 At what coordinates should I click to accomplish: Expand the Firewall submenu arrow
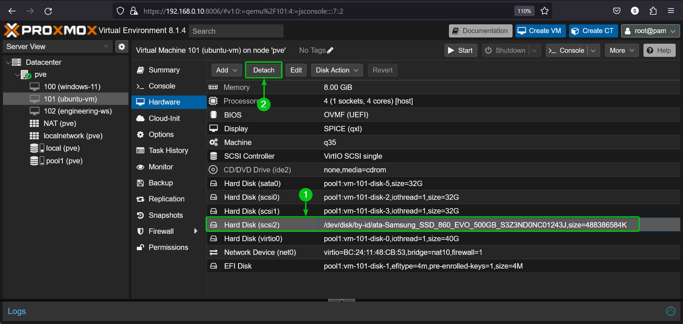pyautogui.click(x=196, y=231)
